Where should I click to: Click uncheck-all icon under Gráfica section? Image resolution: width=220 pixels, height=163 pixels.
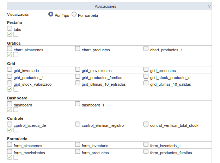tap(16, 55)
